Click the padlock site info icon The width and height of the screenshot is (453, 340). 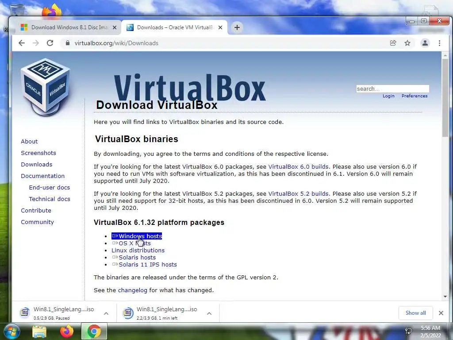point(68,43)
